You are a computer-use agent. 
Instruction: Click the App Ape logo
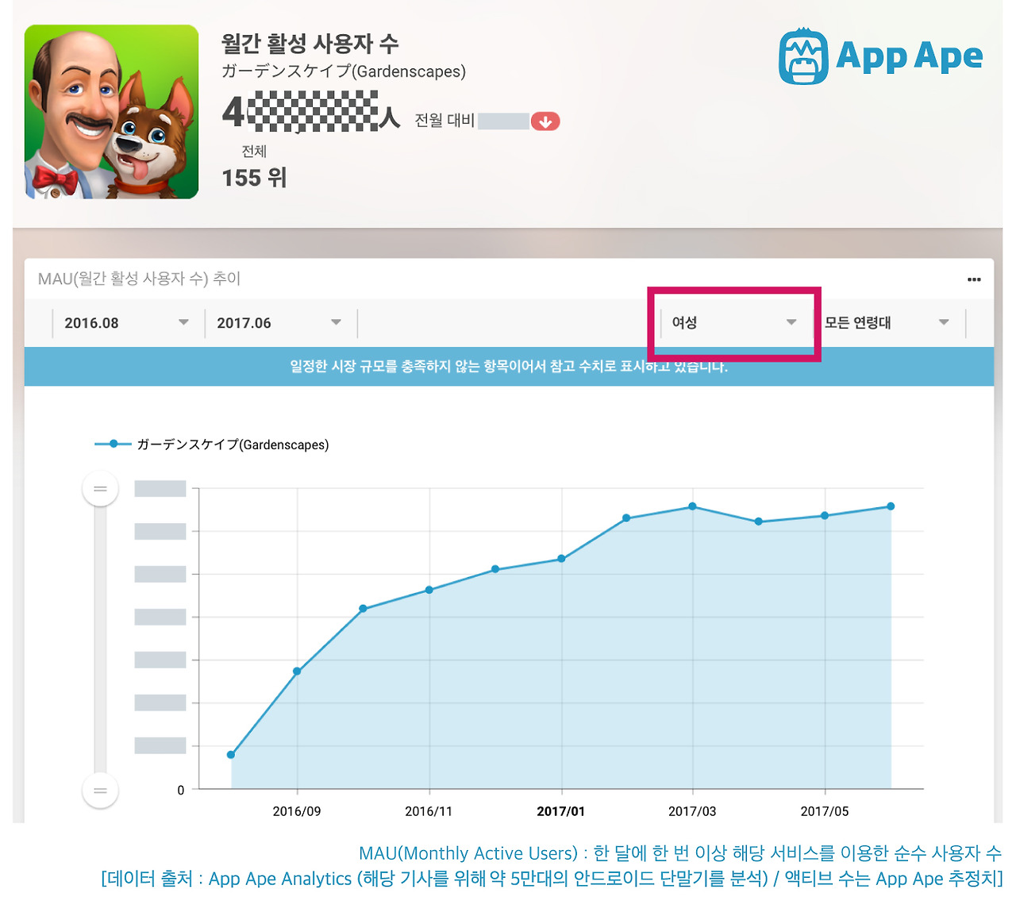881,56
